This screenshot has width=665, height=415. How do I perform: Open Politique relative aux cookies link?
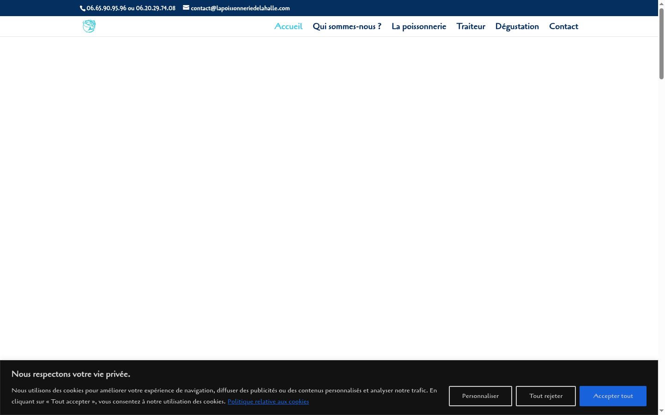(268, 402)
